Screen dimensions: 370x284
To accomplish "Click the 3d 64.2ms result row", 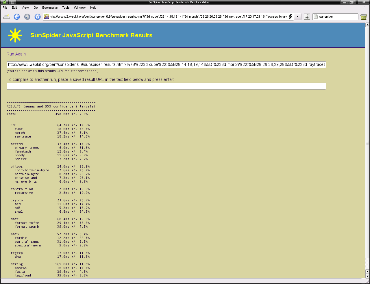I will tap(50, 125).
